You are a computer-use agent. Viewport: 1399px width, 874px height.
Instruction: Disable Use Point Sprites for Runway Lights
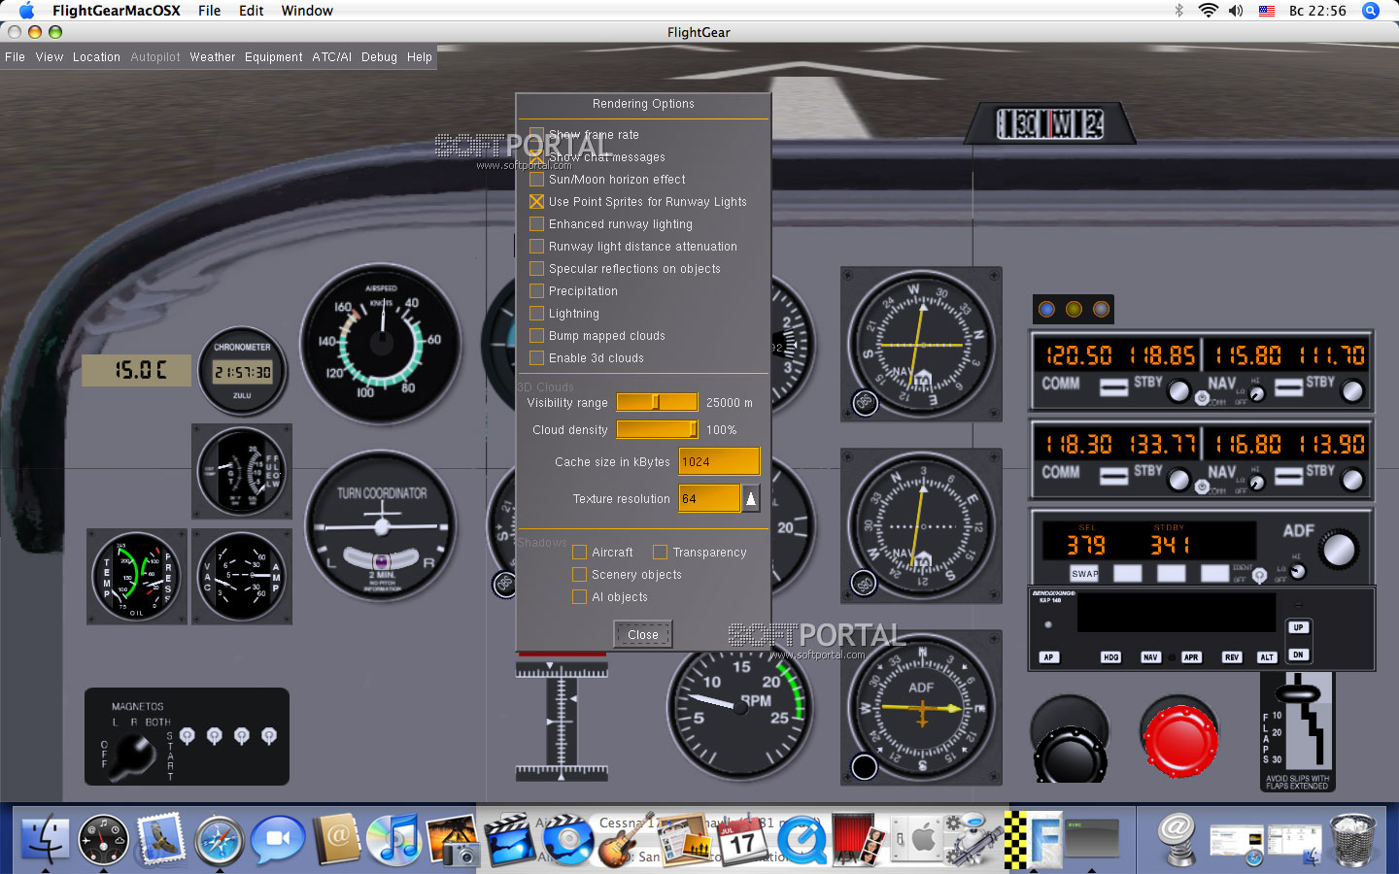pos(536,202)
